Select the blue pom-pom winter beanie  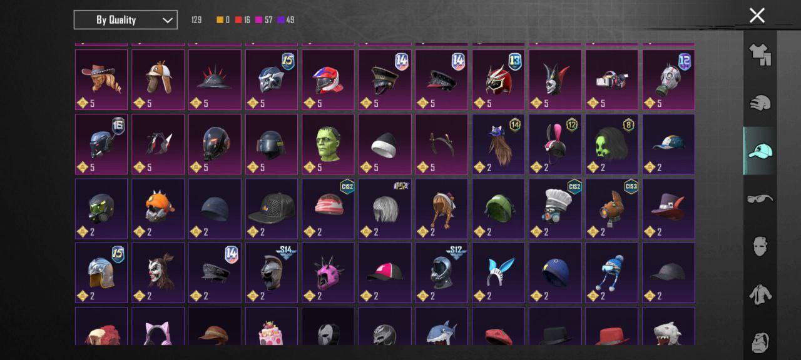[x=612, y=272]
